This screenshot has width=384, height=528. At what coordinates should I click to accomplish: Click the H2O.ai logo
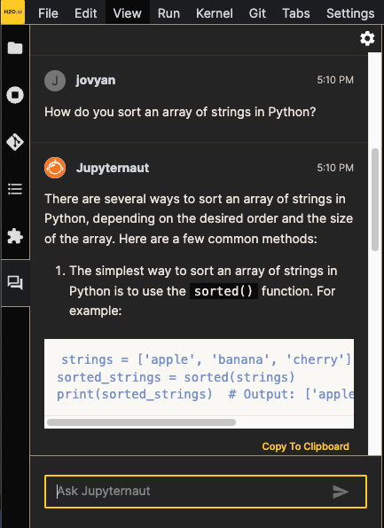coord(12,12)
